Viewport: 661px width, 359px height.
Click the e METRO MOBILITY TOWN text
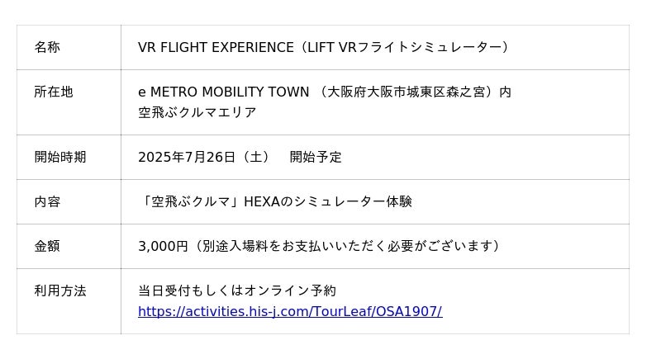224,92
